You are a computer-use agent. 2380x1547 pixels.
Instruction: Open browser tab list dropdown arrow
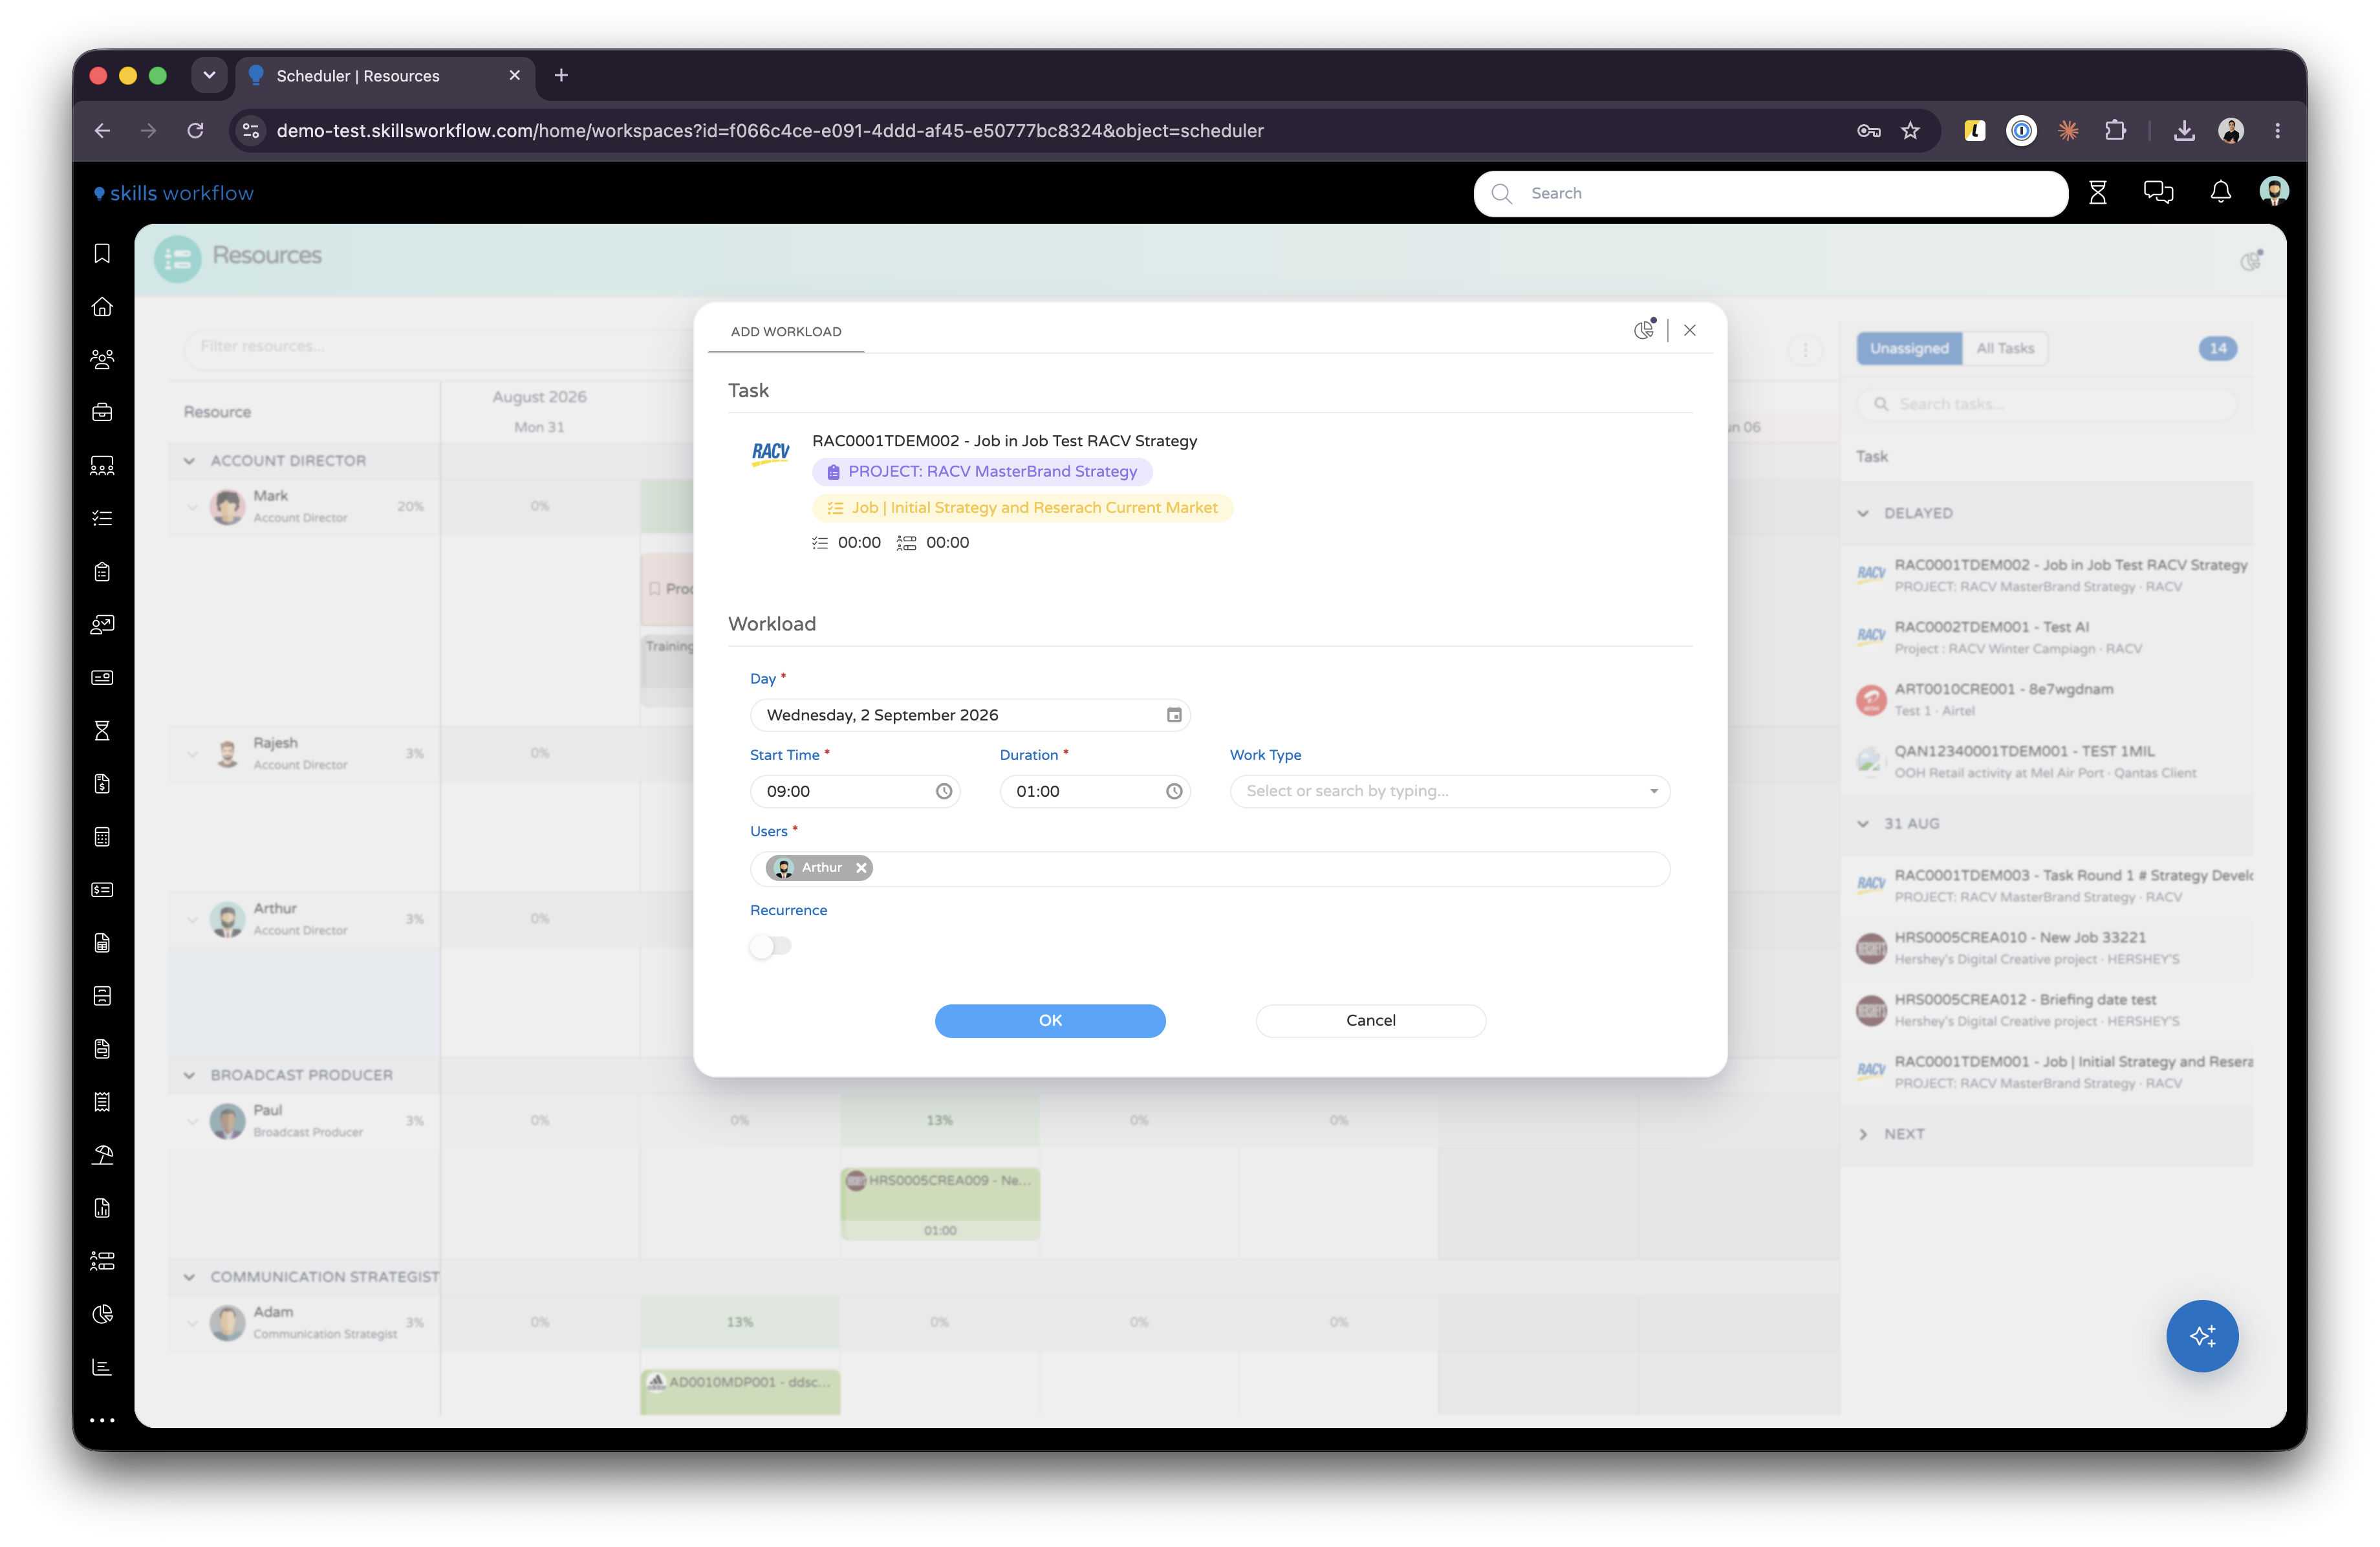(x=209, y=75)
